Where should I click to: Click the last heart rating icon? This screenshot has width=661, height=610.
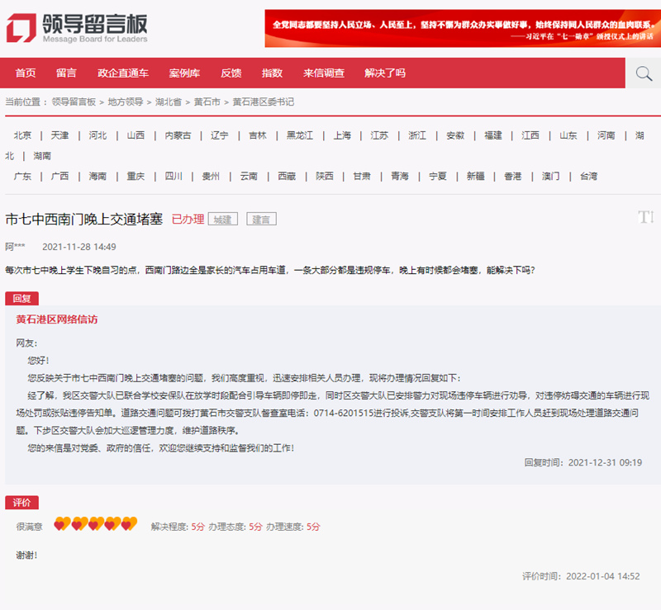[128, 525]
